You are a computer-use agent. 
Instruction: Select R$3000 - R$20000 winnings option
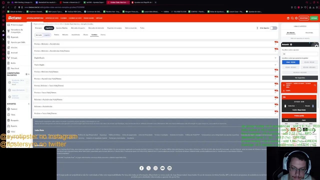tap(309, 67)
